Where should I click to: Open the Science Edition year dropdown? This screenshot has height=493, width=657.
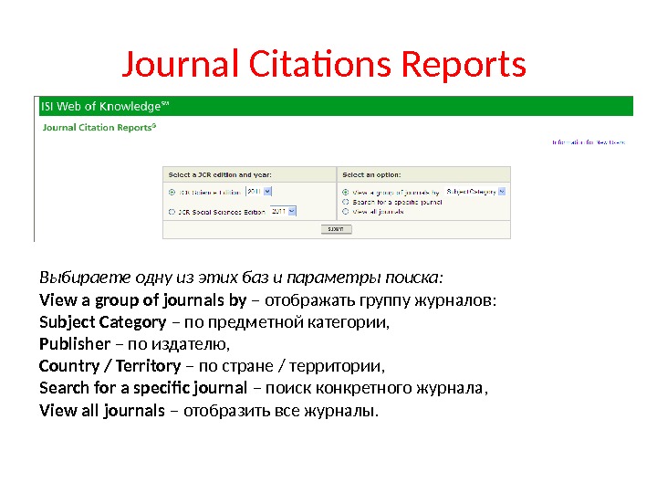click(259, 192)
